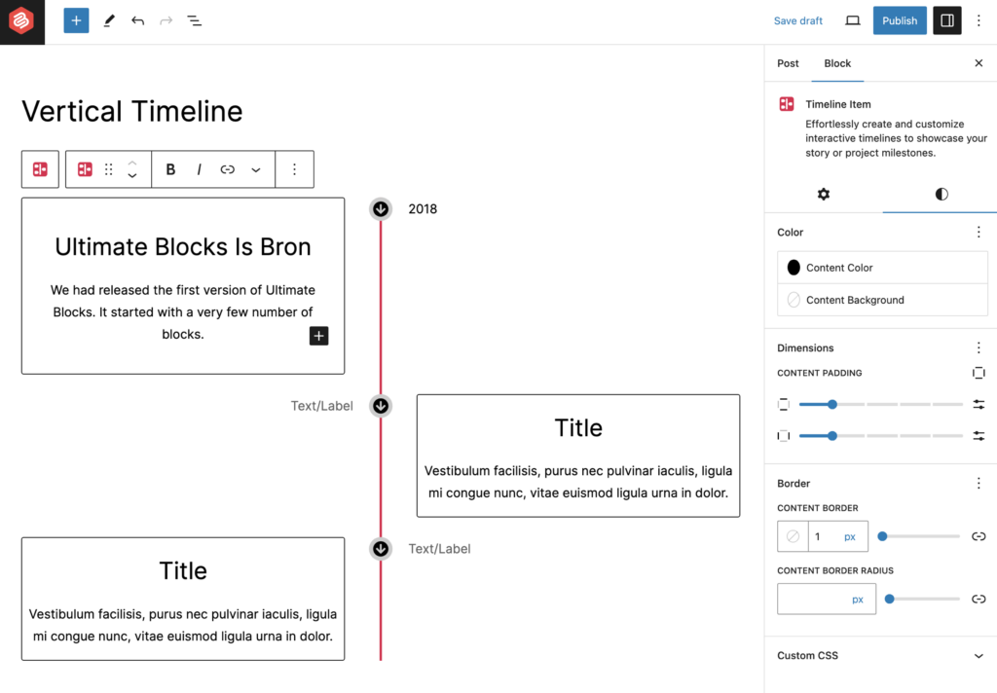Image resolution: width=997 pixels, height=693 pixels.
Task: Clear Content Border using the none toggle
Action: click(794, 535)
